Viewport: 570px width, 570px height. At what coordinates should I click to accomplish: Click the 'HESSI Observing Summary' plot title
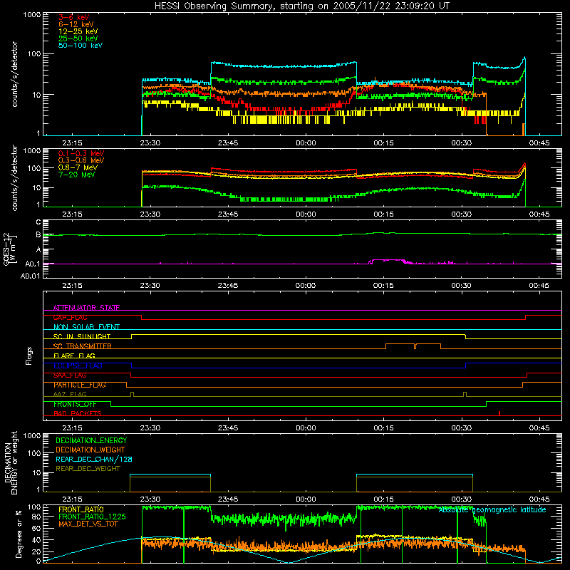301,6
